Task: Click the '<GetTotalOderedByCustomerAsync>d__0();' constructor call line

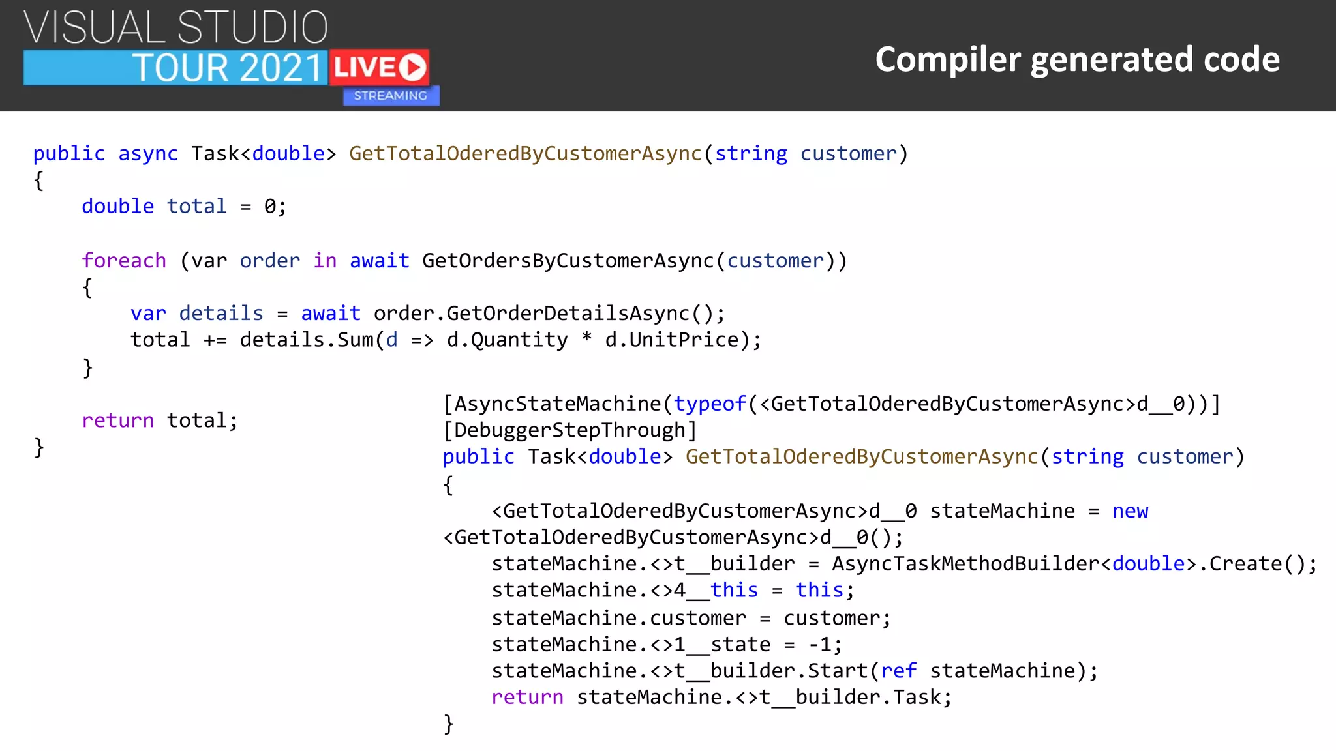Action: coord(673,538)
